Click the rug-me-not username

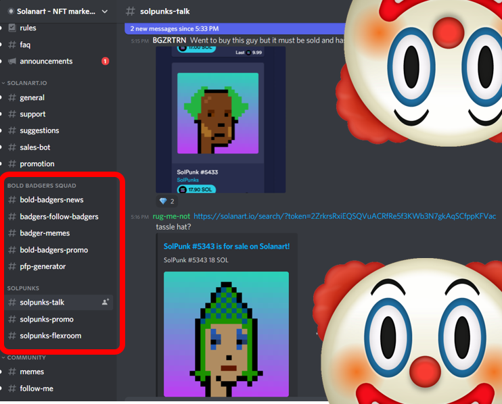pyautogui.click(x=171, y=216)
